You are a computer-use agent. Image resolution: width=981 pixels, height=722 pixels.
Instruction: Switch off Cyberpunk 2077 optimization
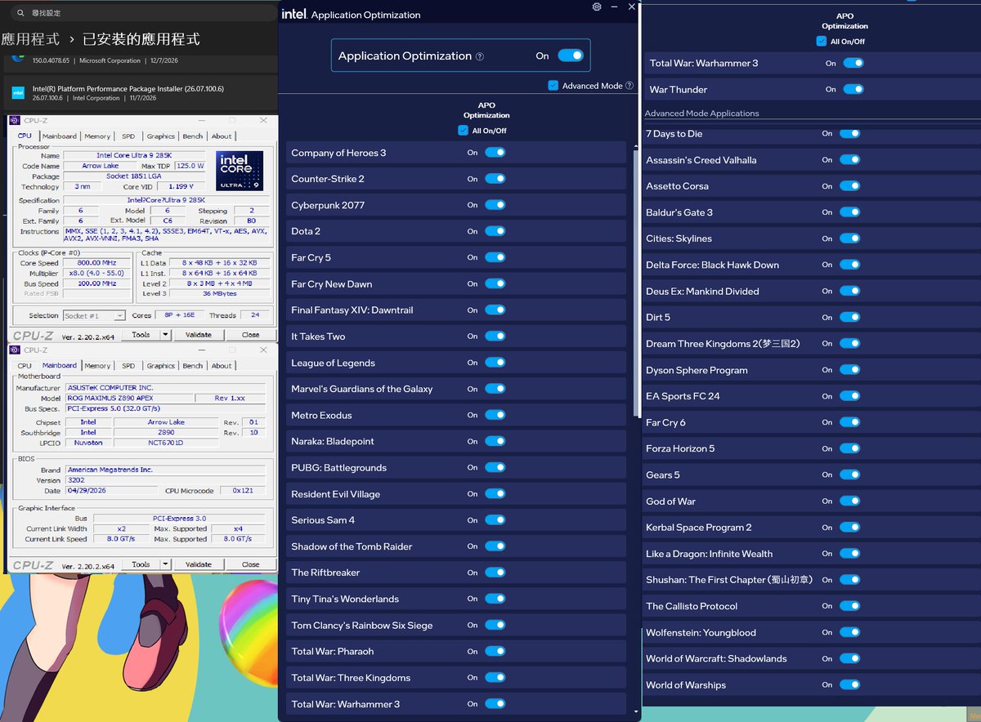pyautogui.click(x=495, y=205)
